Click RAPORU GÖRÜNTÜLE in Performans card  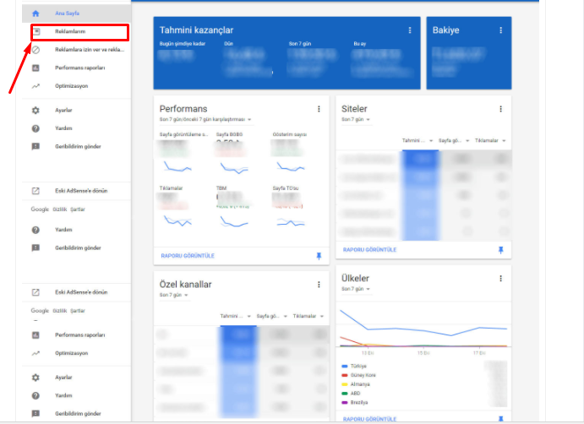point(188,256)
